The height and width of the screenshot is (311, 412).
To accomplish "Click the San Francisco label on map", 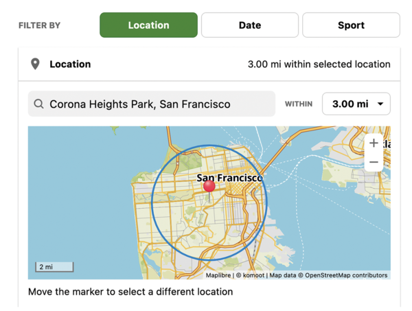I will click(229, 178).
